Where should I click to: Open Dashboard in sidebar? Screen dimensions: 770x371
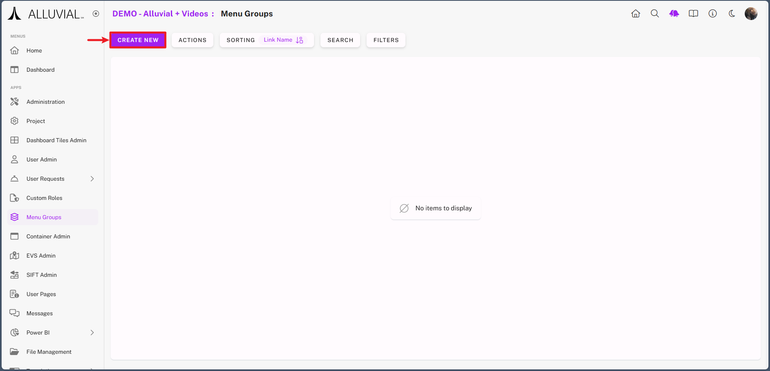(x=53, y=70)
